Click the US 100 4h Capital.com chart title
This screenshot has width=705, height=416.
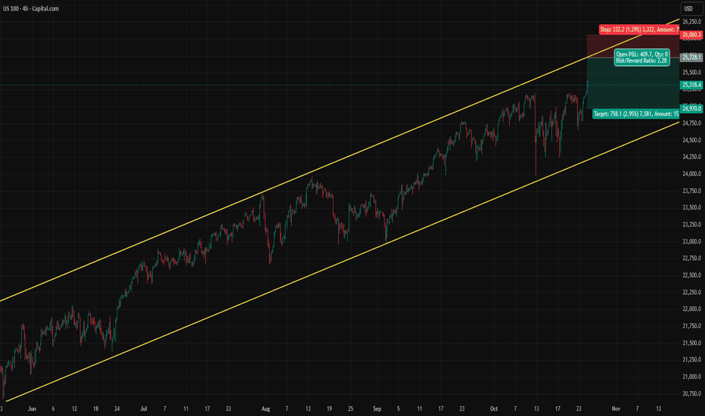tap(30, 8)
